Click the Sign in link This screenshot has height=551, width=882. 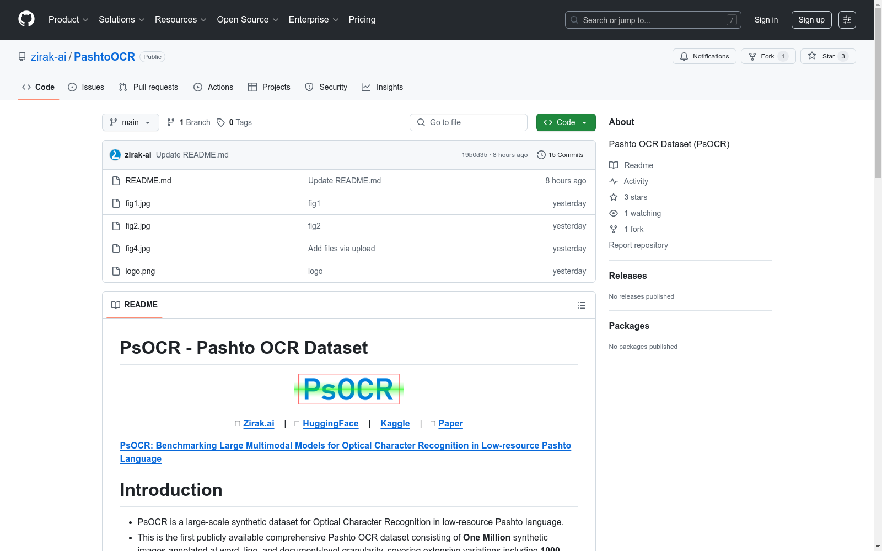(x=766, y=20)
